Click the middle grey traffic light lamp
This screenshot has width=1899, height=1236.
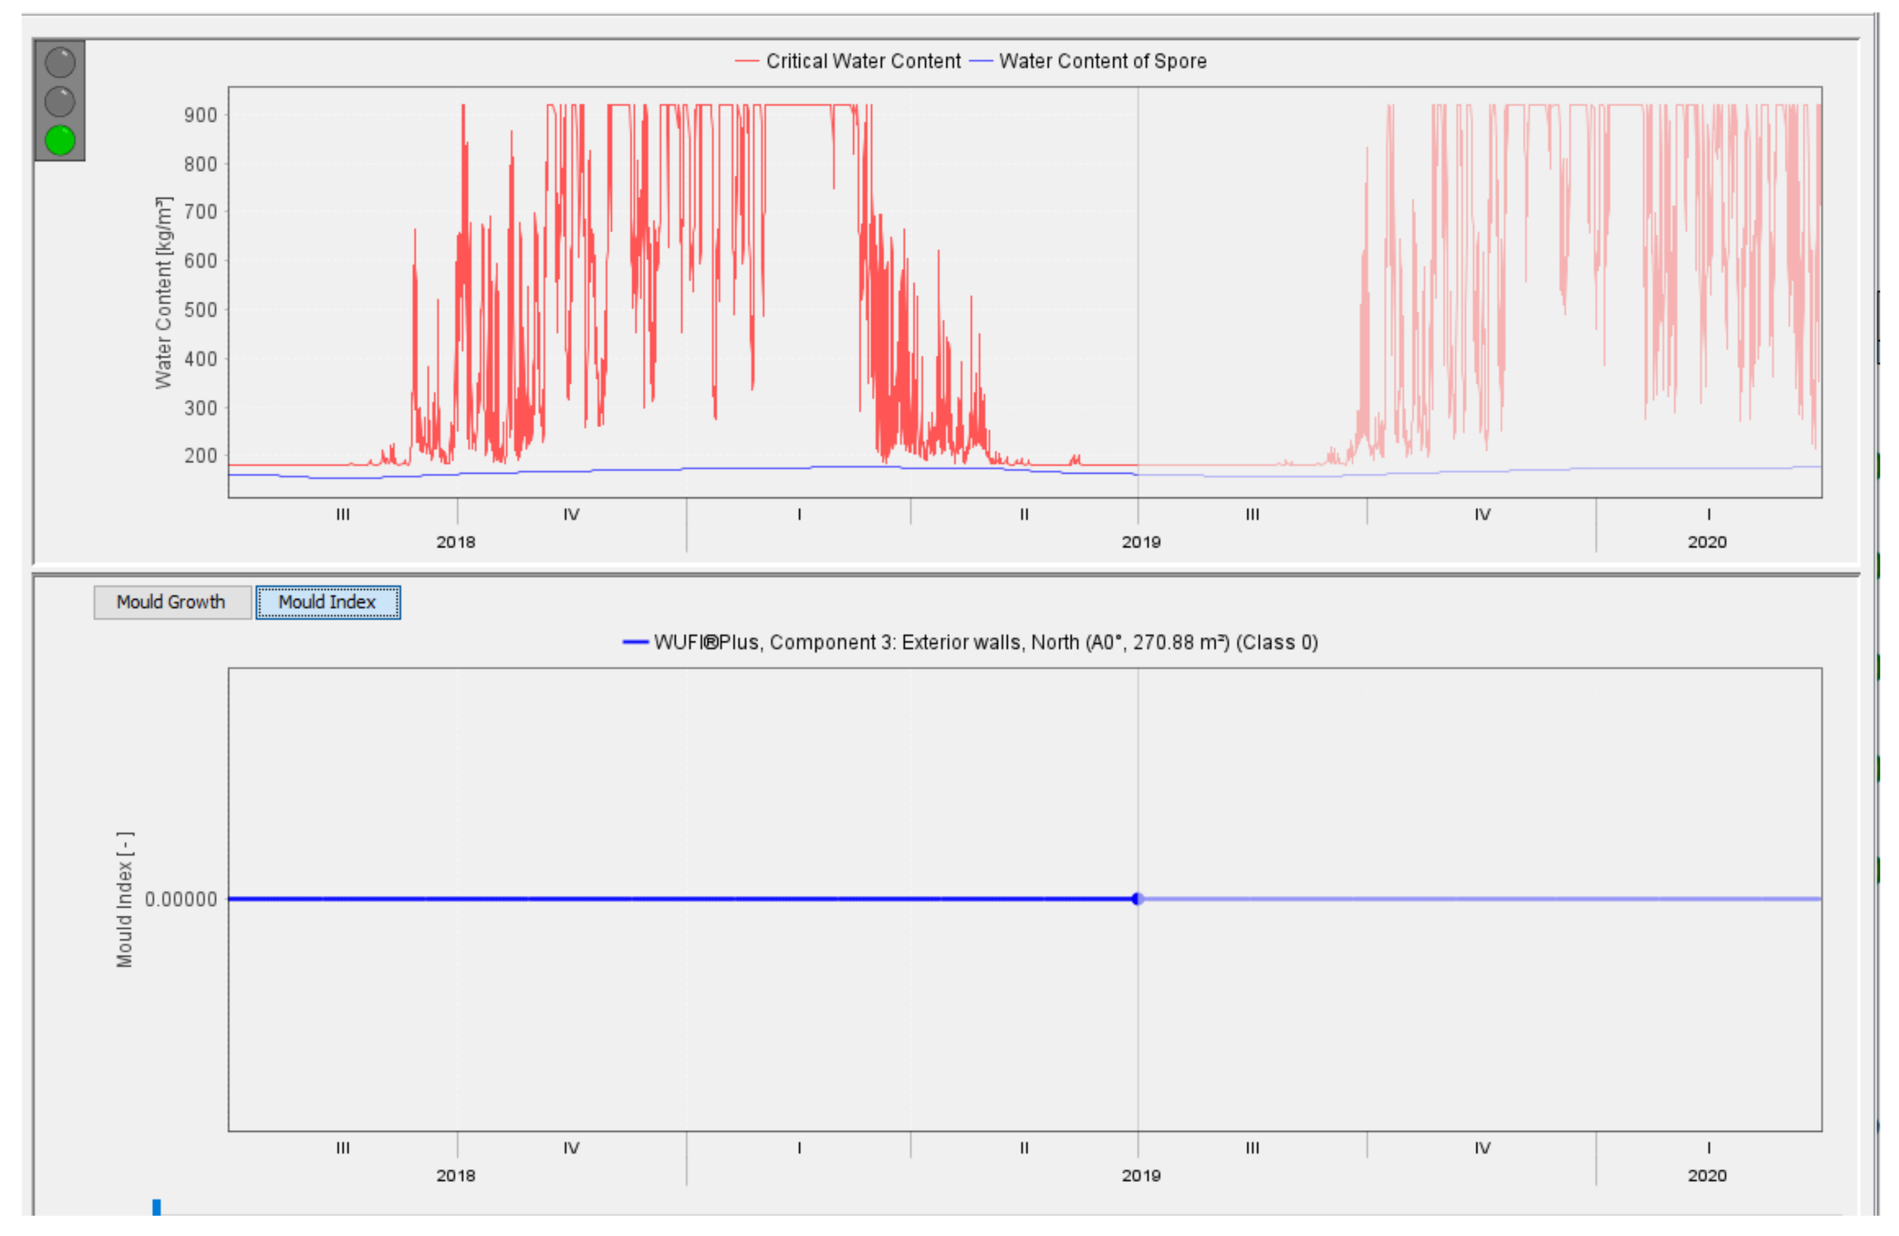click(x=60, y=101)
